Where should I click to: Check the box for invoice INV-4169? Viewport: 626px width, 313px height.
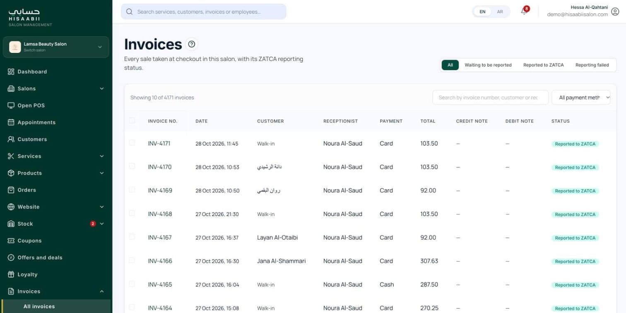132,190
